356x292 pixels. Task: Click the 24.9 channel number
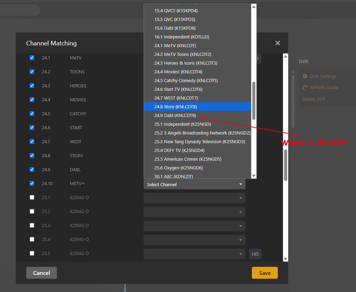pyautogui.click(x=46, y=170)
